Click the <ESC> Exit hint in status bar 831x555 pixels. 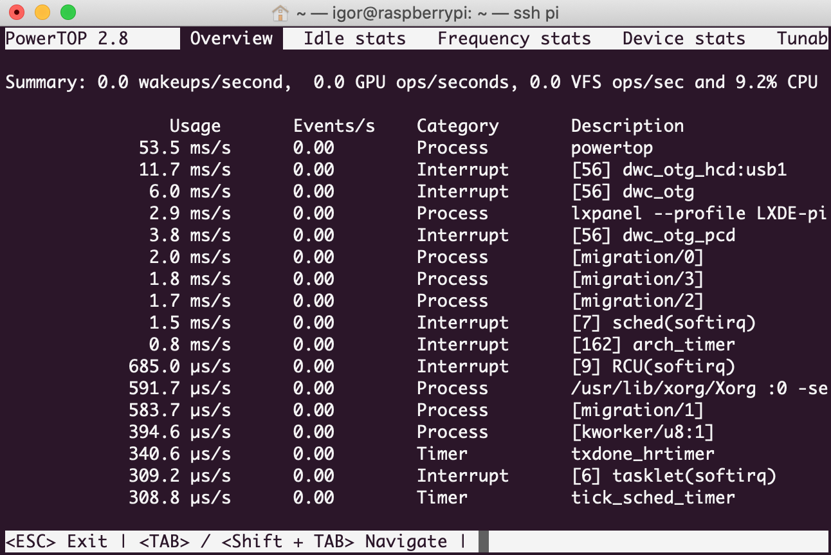point(57,541)
